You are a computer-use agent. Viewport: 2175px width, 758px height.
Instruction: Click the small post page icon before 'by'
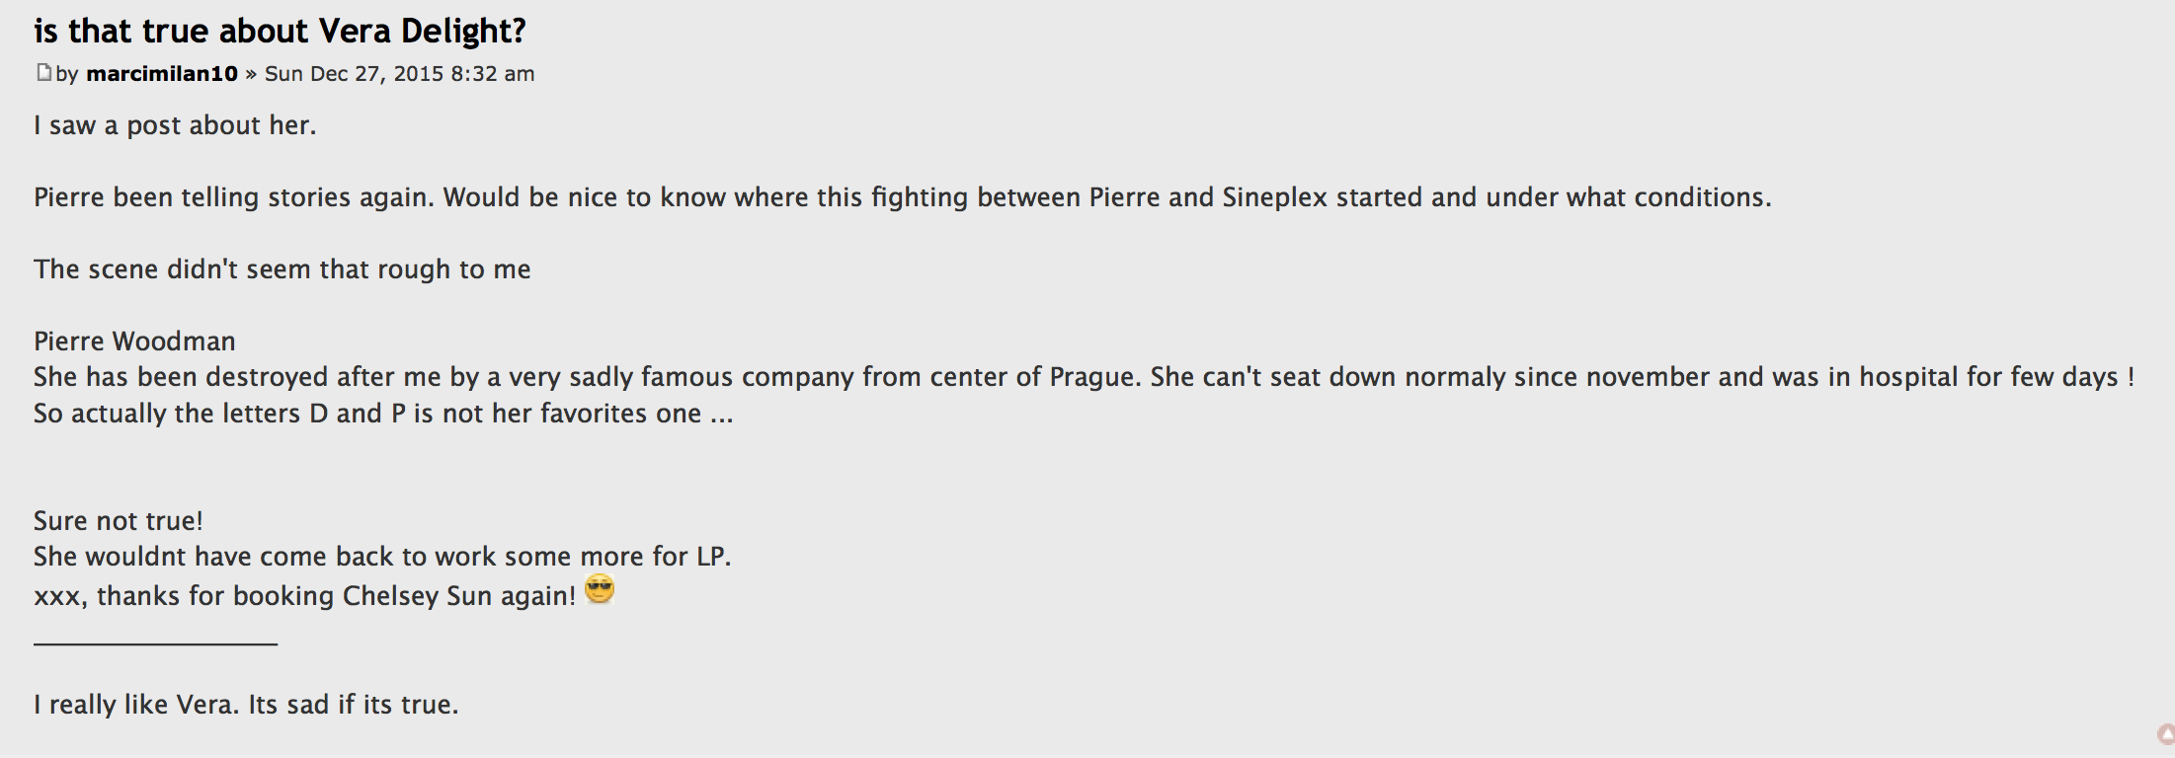click(43, 72)
